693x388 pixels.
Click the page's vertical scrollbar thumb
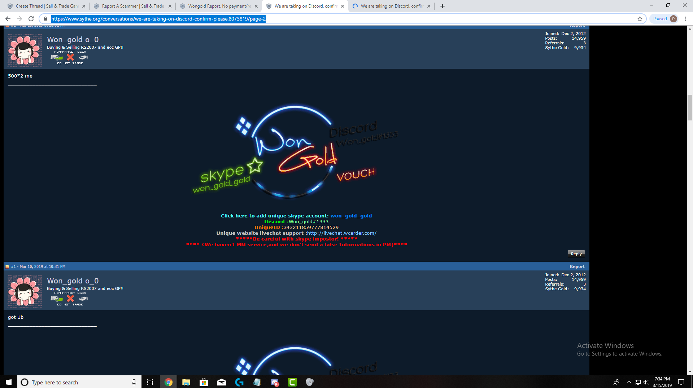(x=690, y=107)
